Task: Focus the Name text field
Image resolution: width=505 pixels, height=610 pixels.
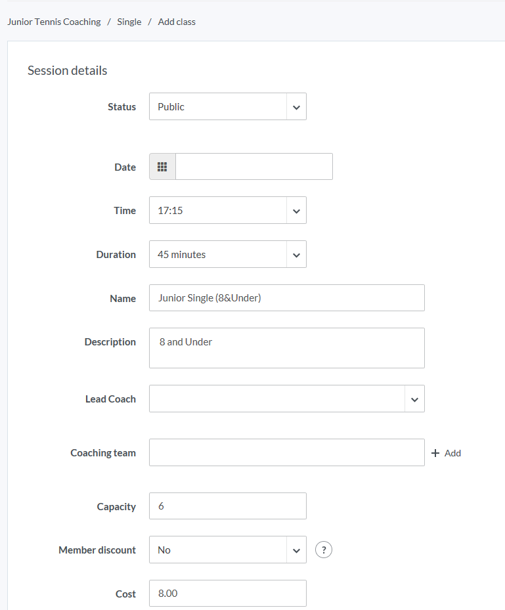Action: point(286,298)
